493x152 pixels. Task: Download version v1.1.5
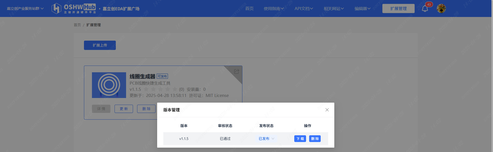(x=300, y=139)
